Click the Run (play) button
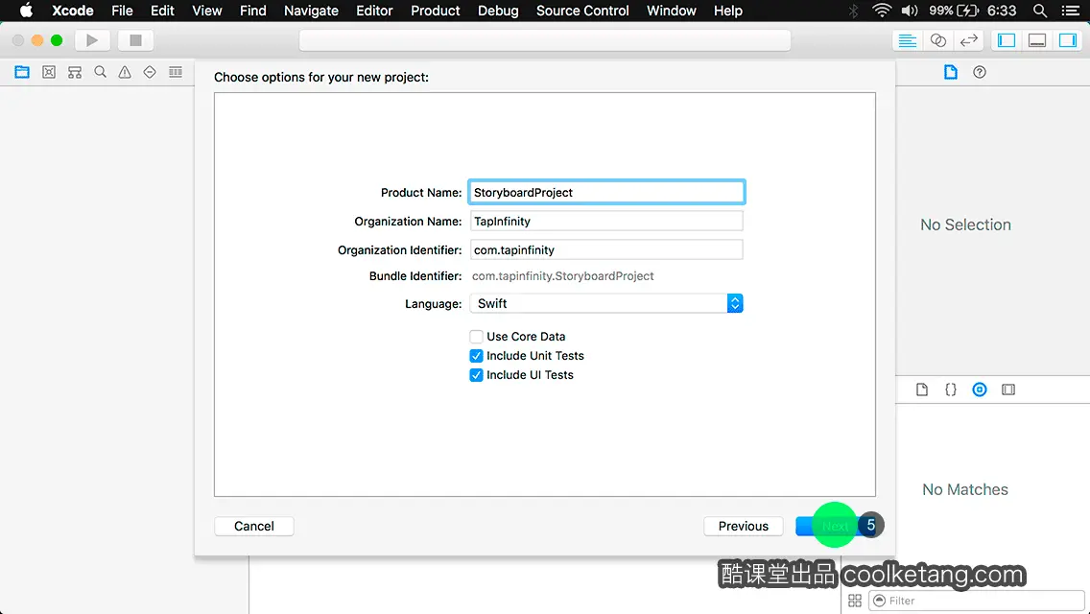 point(92,40)
